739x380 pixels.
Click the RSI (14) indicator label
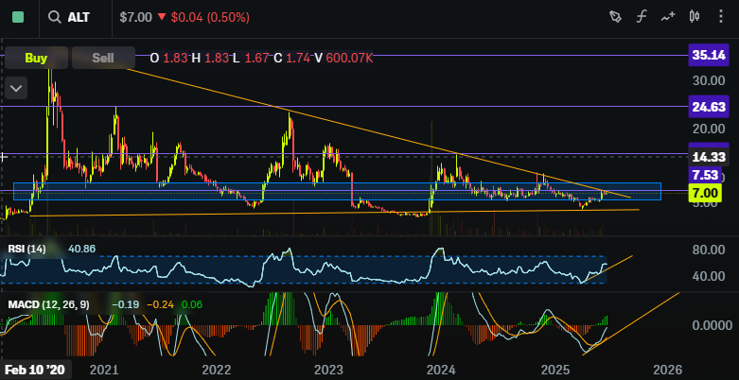click(x=26, y=250)
